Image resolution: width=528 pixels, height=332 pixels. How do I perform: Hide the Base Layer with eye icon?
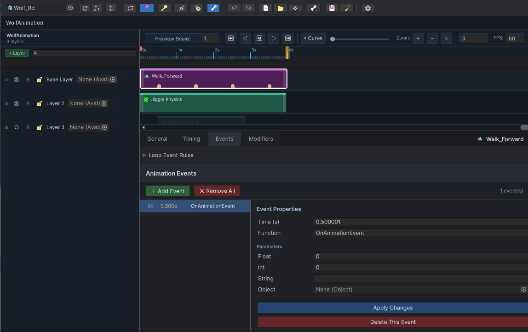tap(17, 80)
